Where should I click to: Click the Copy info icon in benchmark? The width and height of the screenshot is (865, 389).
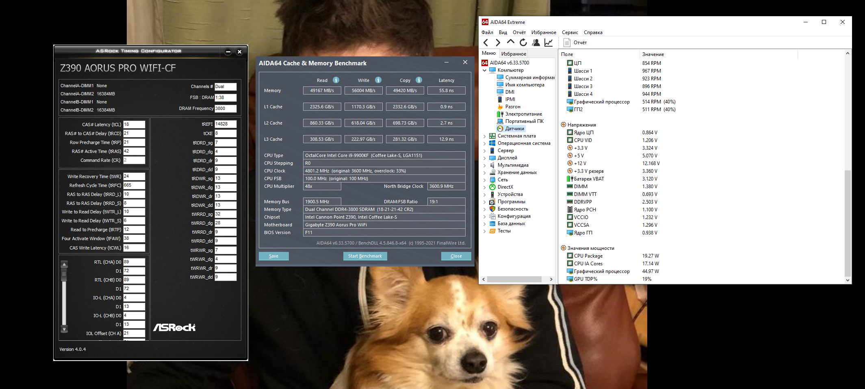click(x=419, y=80)
